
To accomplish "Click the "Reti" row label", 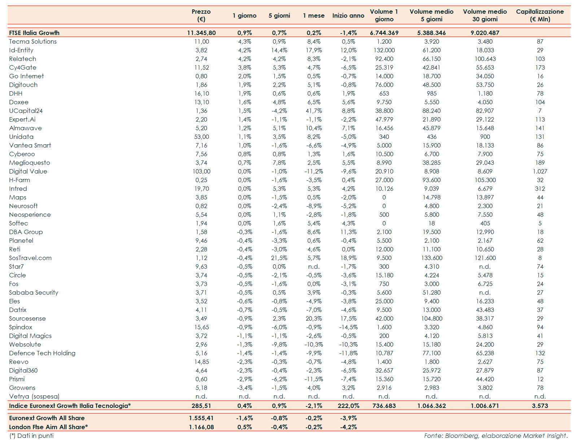I will pyautogui.click(x=15, y=249).
